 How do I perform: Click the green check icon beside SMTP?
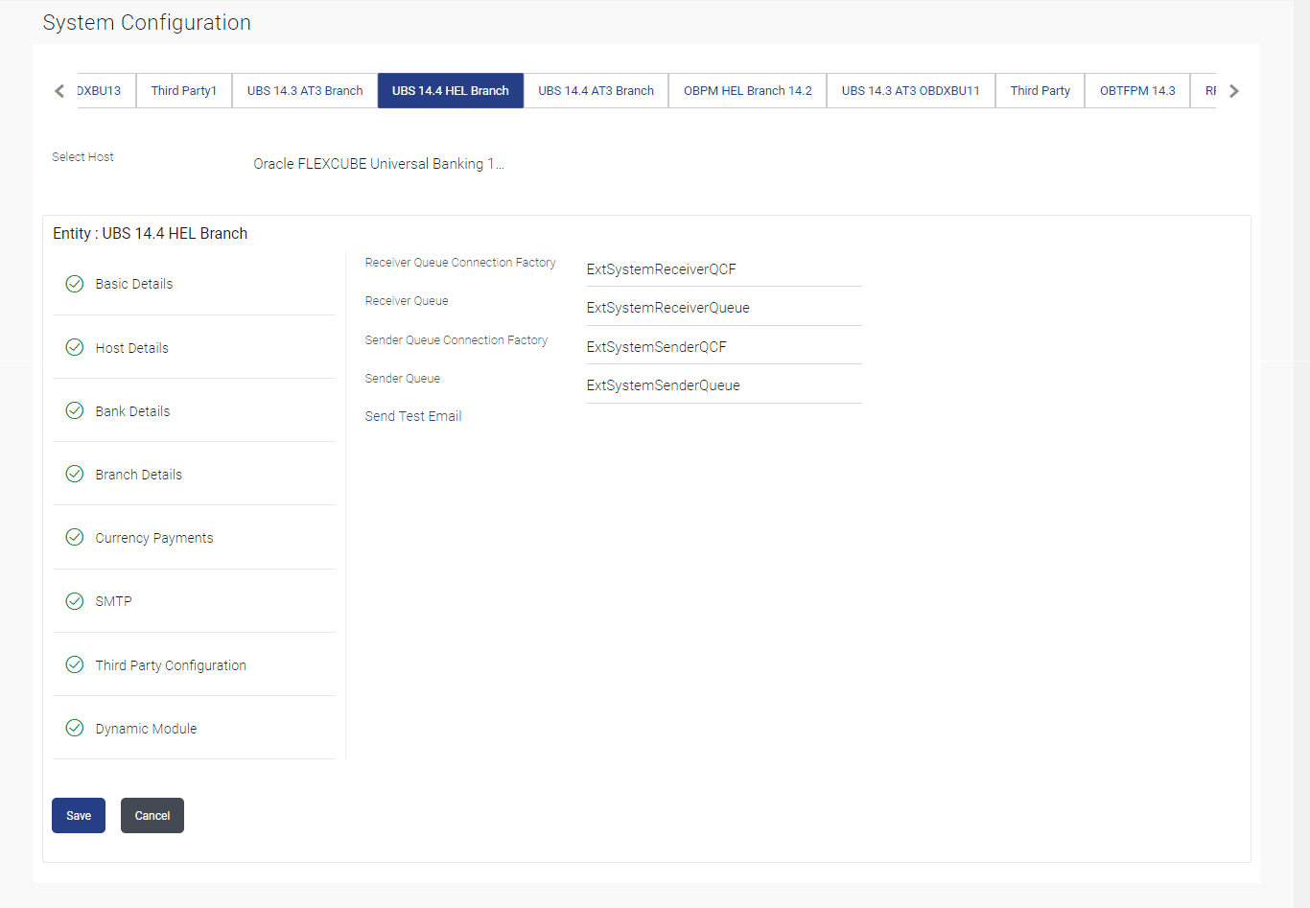point(74,601)
